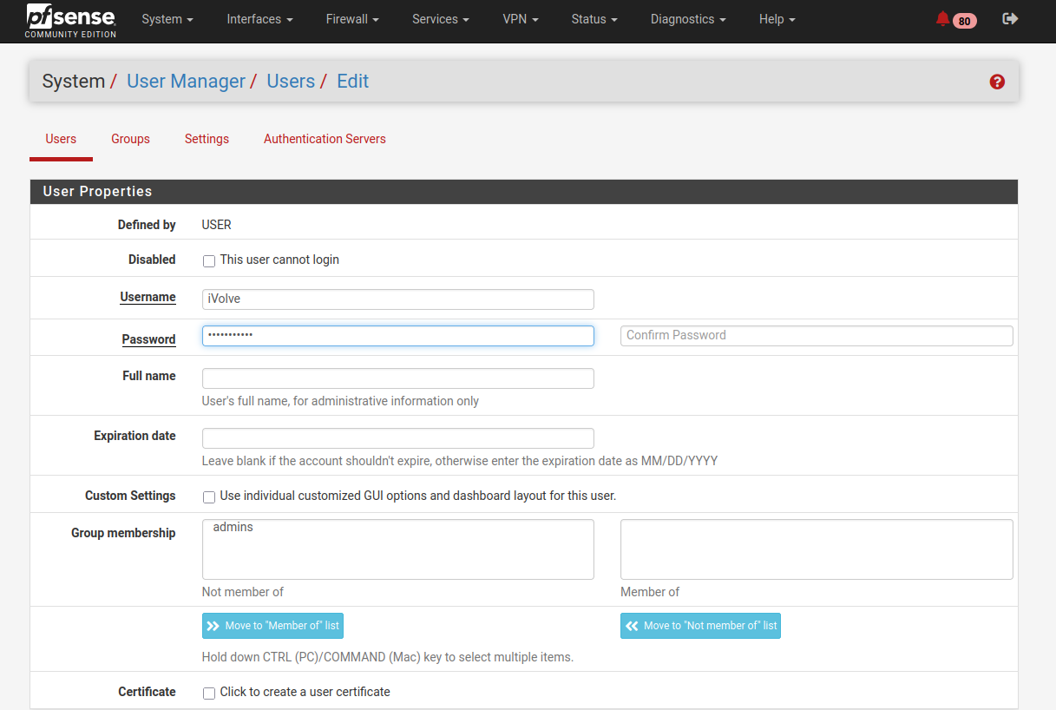Click the Confirm Password field
Viewport: 1056px width, 710px height.
(x=817, y=336)
